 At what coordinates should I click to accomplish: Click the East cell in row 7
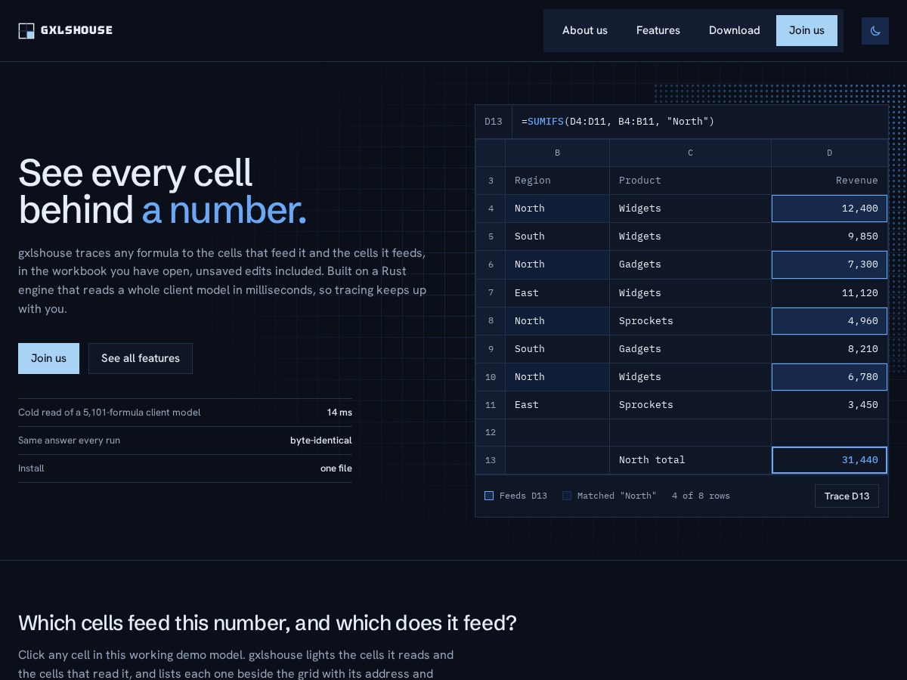[558, 293]
